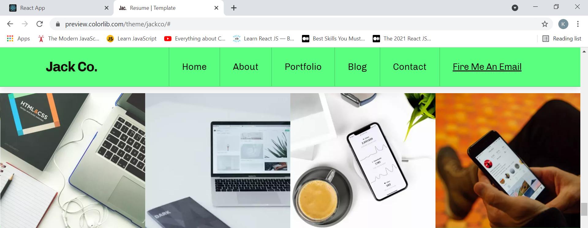588x228 pixels.
Task: Open the Apps grid shortcut
Action: (18, 39)
